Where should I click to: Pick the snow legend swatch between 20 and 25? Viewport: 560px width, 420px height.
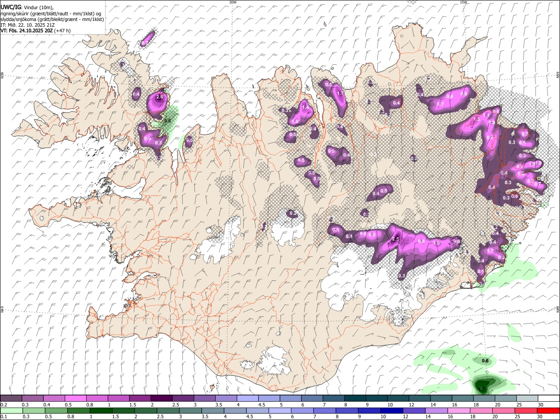click(x=506, y=399)
